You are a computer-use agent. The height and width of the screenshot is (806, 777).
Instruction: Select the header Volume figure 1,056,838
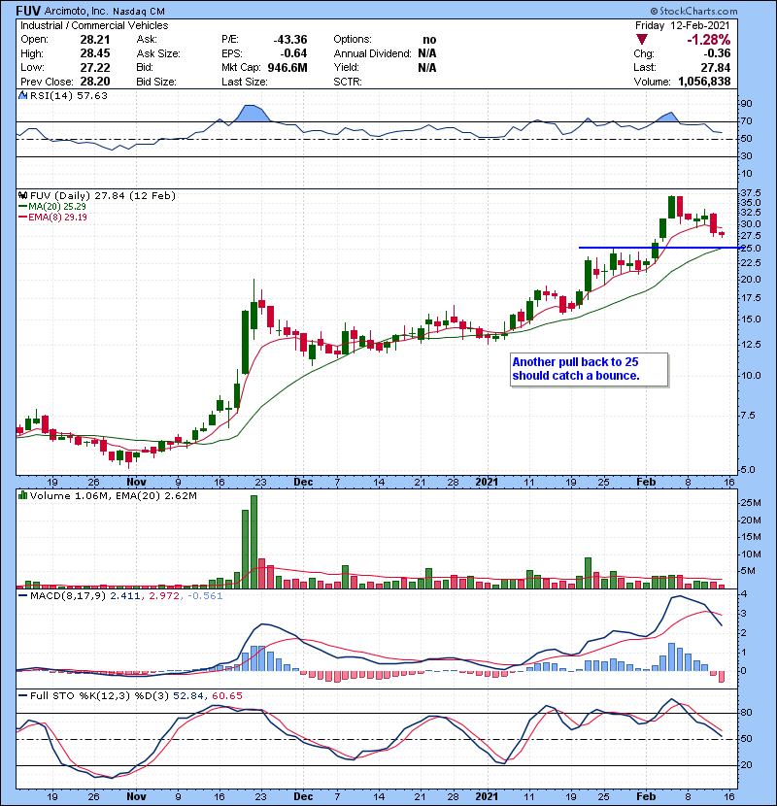pyautogui.click(x=704, y=82)
